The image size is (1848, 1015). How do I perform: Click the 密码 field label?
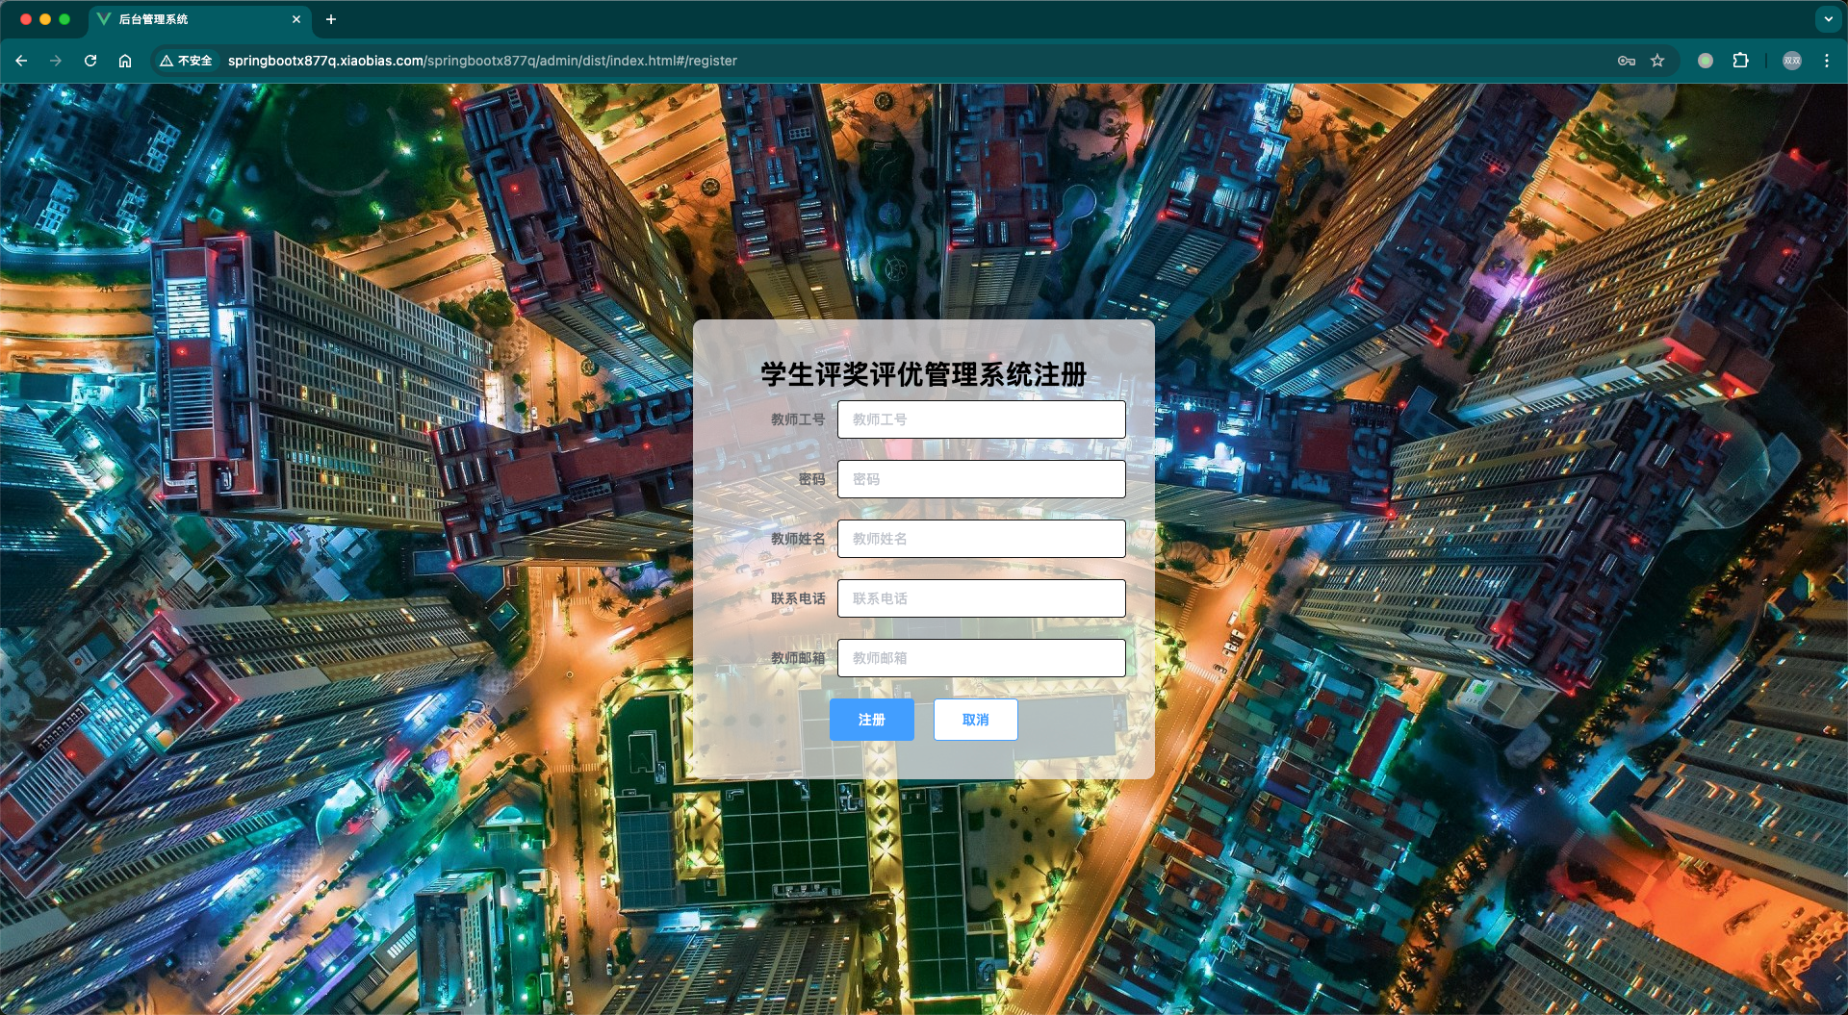pos(811,479)
